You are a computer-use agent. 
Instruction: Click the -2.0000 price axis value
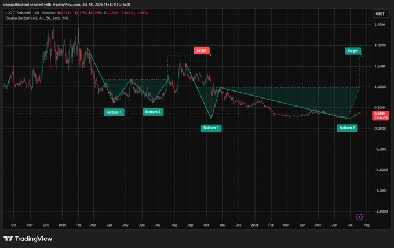[380, 211]
